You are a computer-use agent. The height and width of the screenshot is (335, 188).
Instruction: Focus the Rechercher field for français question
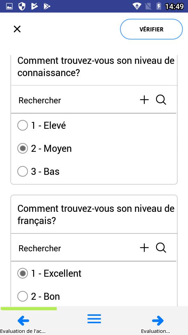[75, 248]
